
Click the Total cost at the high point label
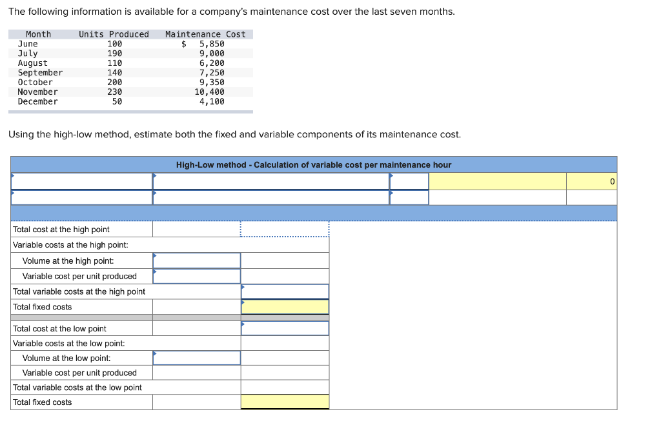point(61,230)
